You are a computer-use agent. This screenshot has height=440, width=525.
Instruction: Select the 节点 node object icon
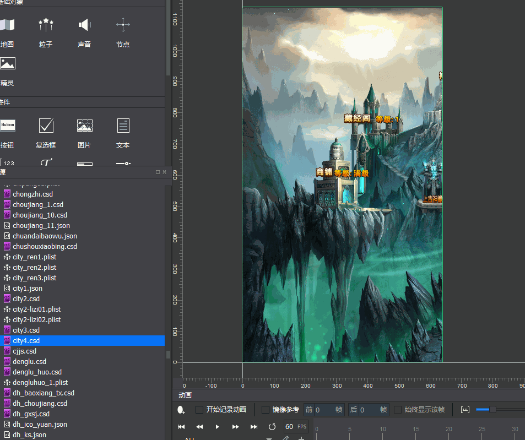click(x=123, y=25)
